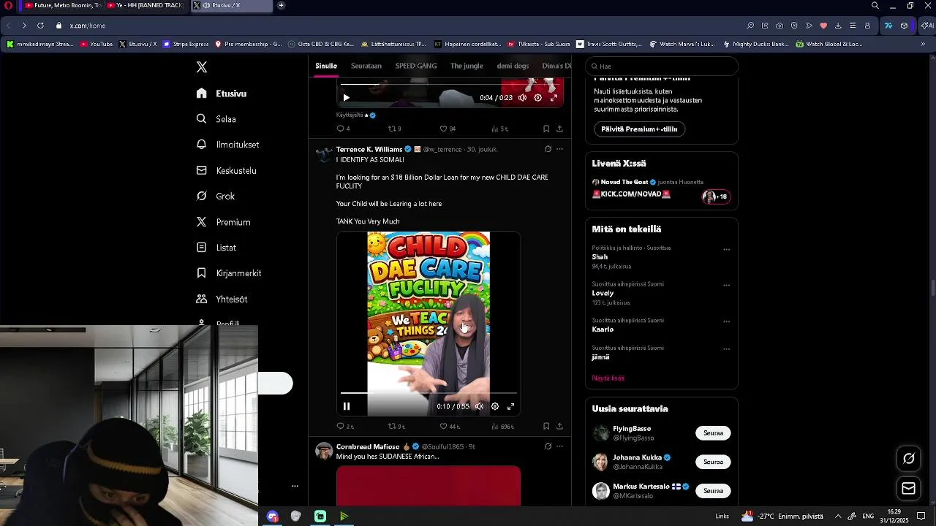Screen dimensions: 936x526
Task: Reply to Terrence K. Williams post
Action: pyautogui.click(x=344, y=426)
